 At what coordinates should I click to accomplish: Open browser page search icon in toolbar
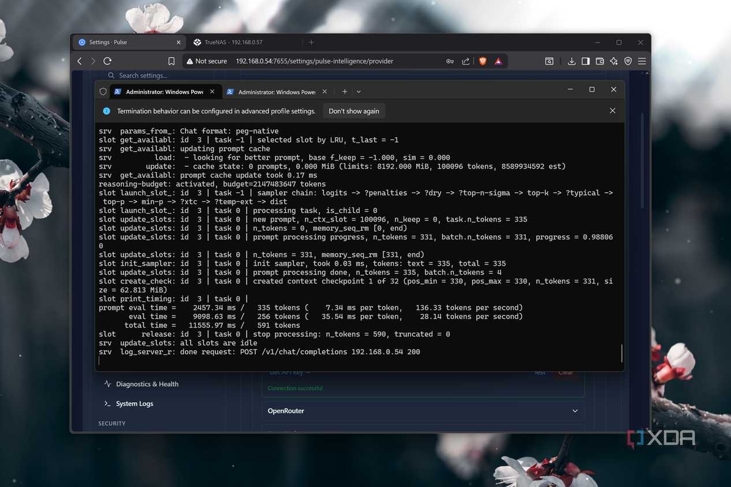coord(549,61)
